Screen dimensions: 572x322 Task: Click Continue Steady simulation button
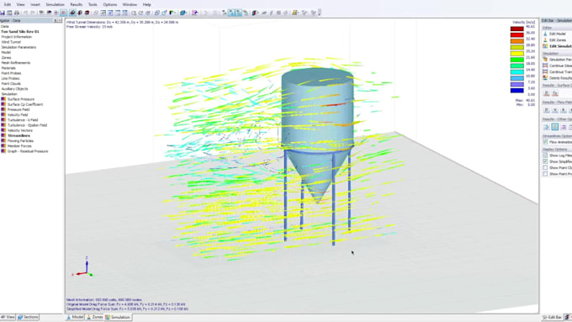tap(557, 66)
